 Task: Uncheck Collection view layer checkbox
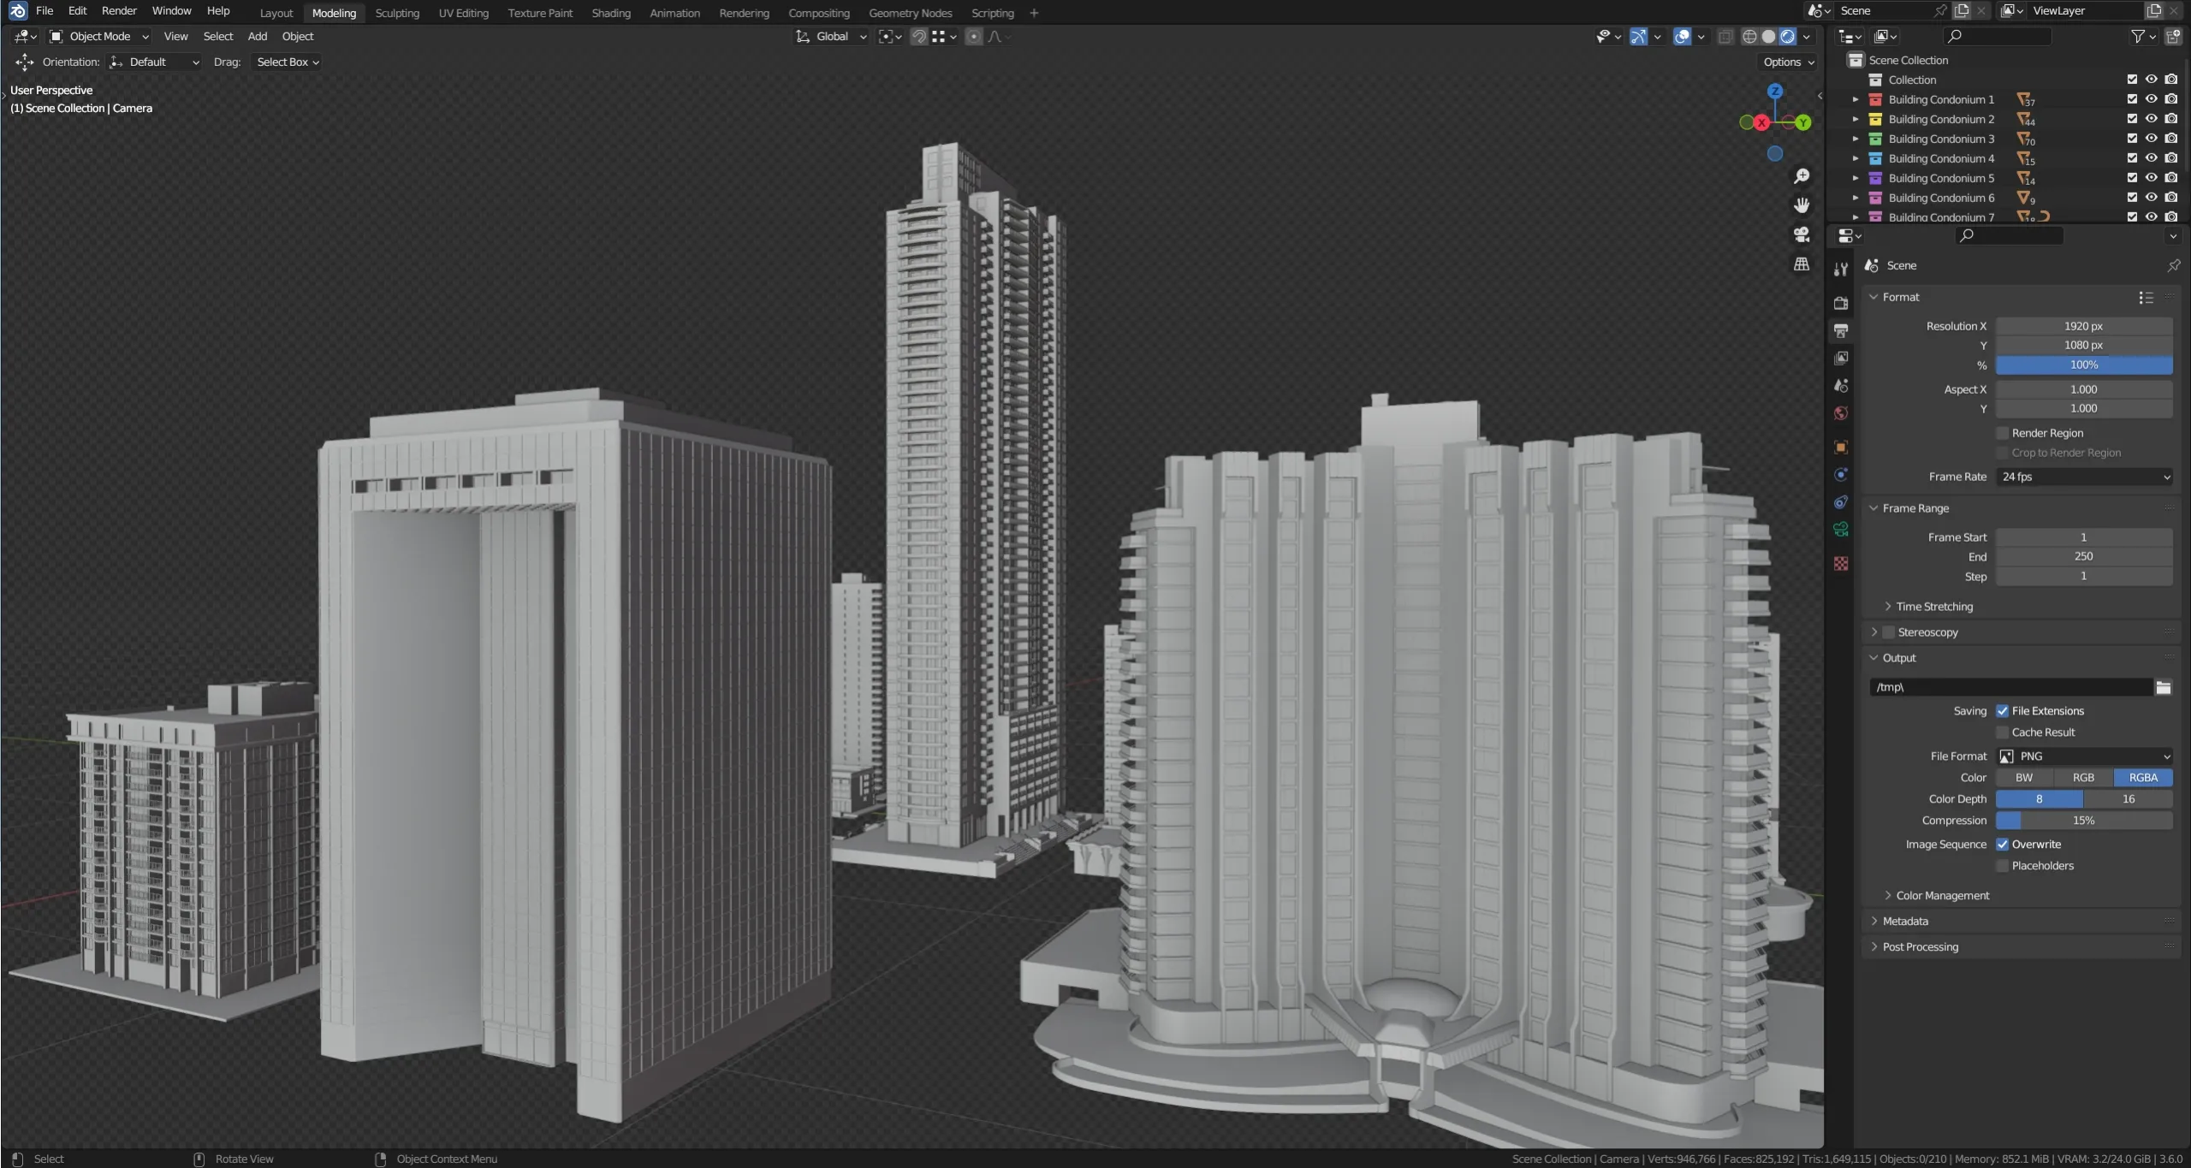point(2132,80)
